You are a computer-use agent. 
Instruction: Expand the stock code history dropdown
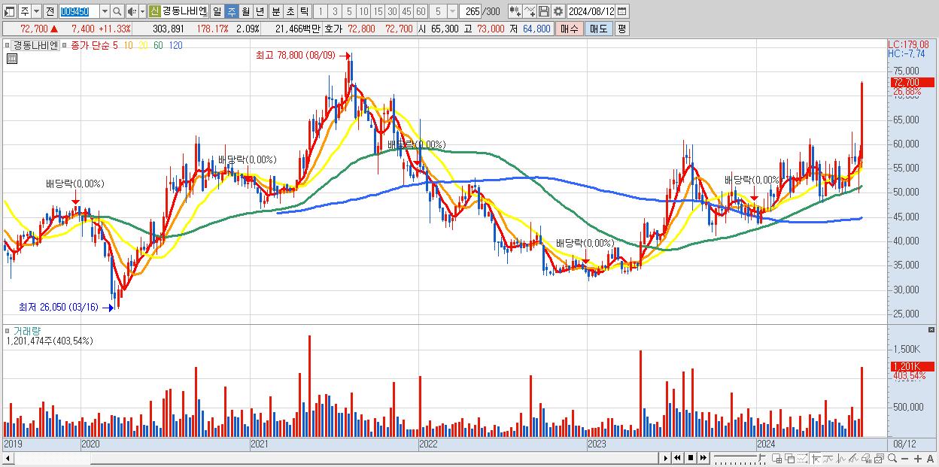105,11
